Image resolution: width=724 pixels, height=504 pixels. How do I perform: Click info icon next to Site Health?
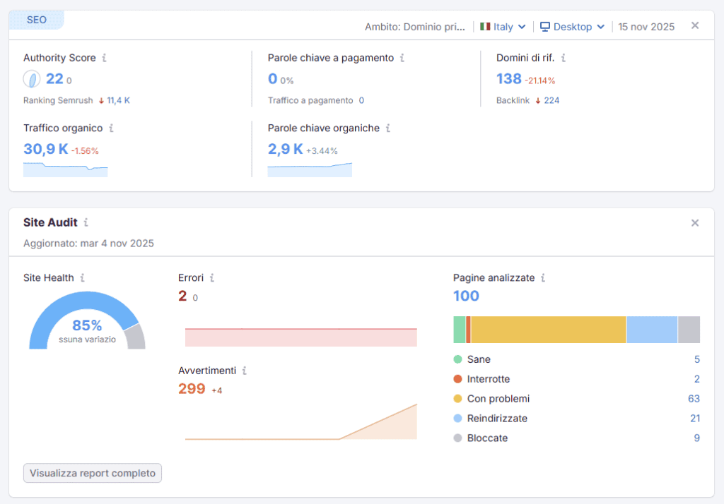click(83, 277)
